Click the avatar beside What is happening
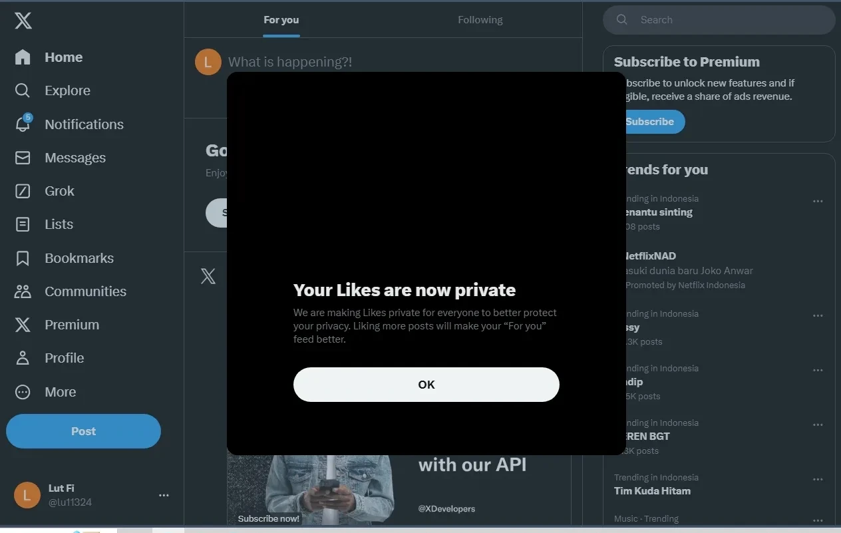Image resolution: width=841 pixels, height=533 pixels. [x=208, y=62]
